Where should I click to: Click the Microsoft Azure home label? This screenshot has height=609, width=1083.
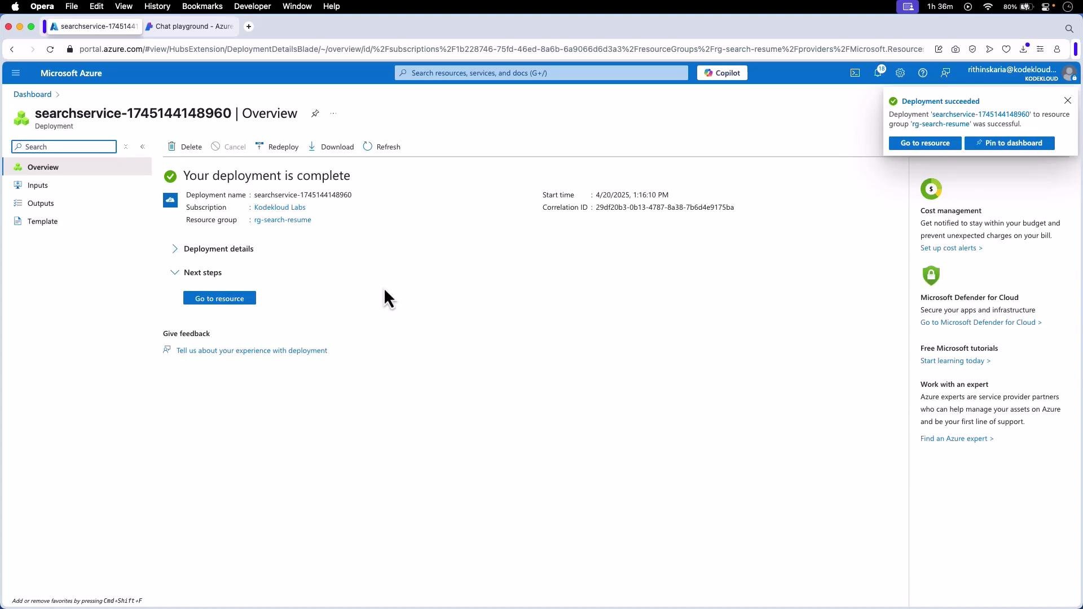click(71, 73)
